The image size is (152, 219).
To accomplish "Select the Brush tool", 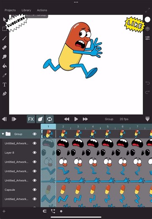I will [x=5, y=38].
